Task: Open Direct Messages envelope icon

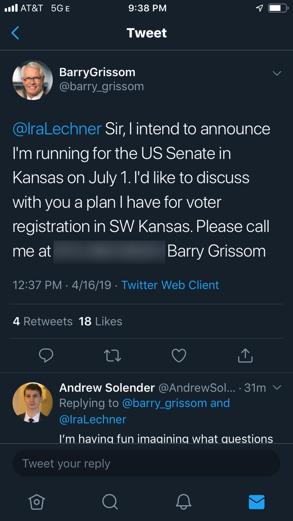Action: point(257,501)
